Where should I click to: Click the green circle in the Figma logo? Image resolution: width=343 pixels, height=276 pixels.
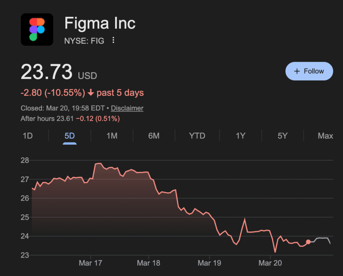coord(33,37)
